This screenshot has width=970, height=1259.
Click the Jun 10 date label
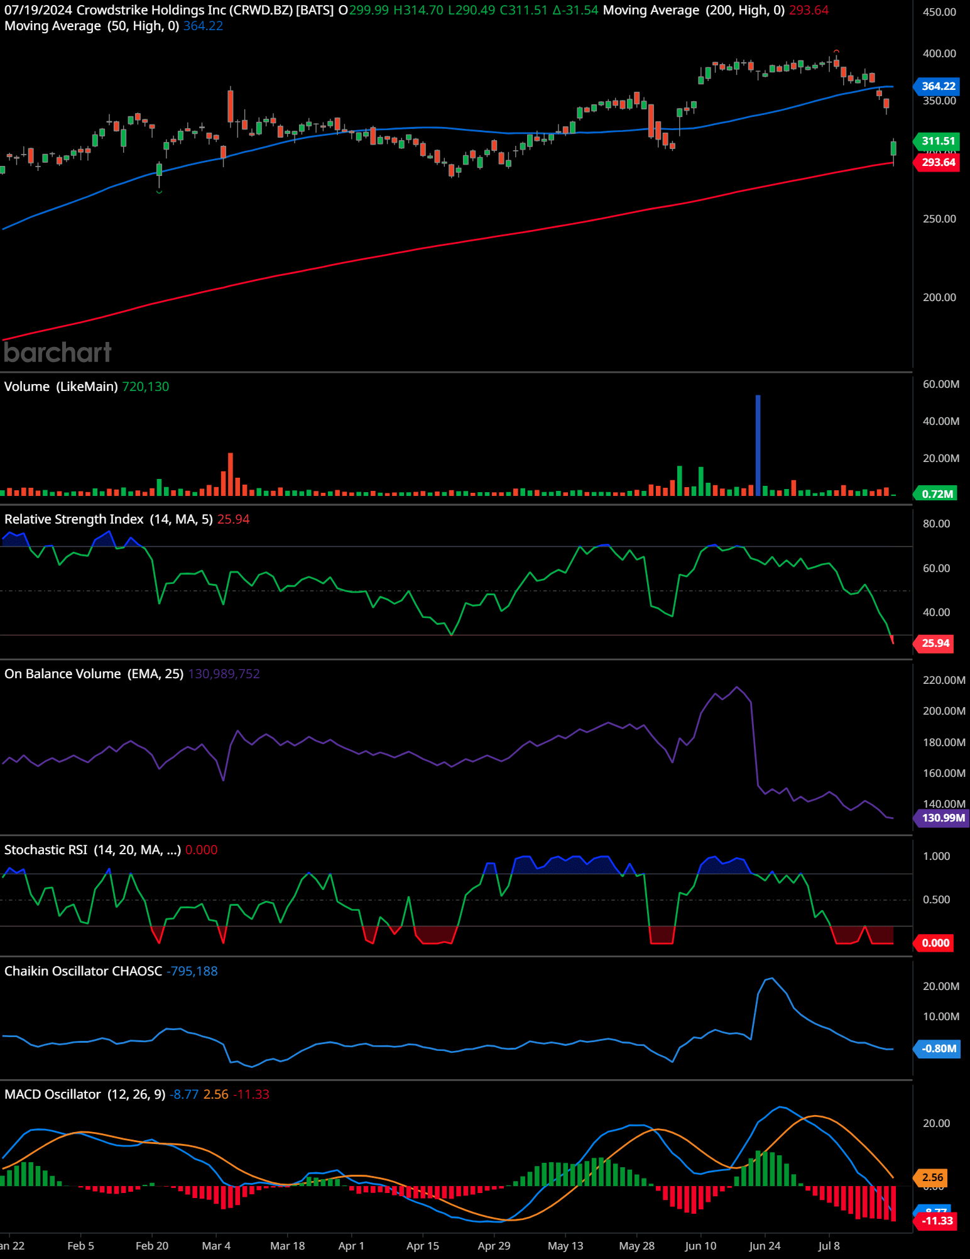(700, 1246)
